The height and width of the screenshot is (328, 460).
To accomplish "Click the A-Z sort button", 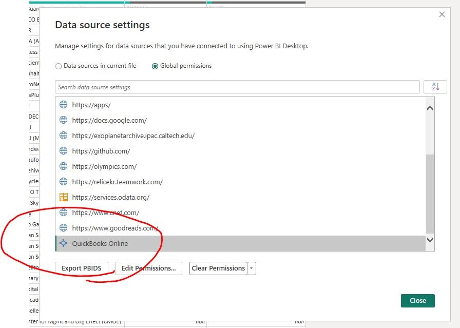I will 435,87.
